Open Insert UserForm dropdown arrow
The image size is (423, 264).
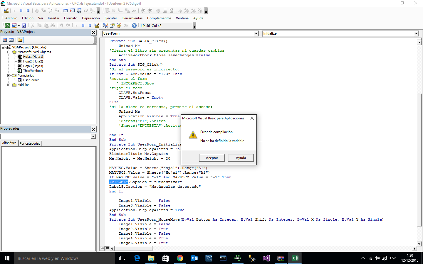click(x=19, y=26)
